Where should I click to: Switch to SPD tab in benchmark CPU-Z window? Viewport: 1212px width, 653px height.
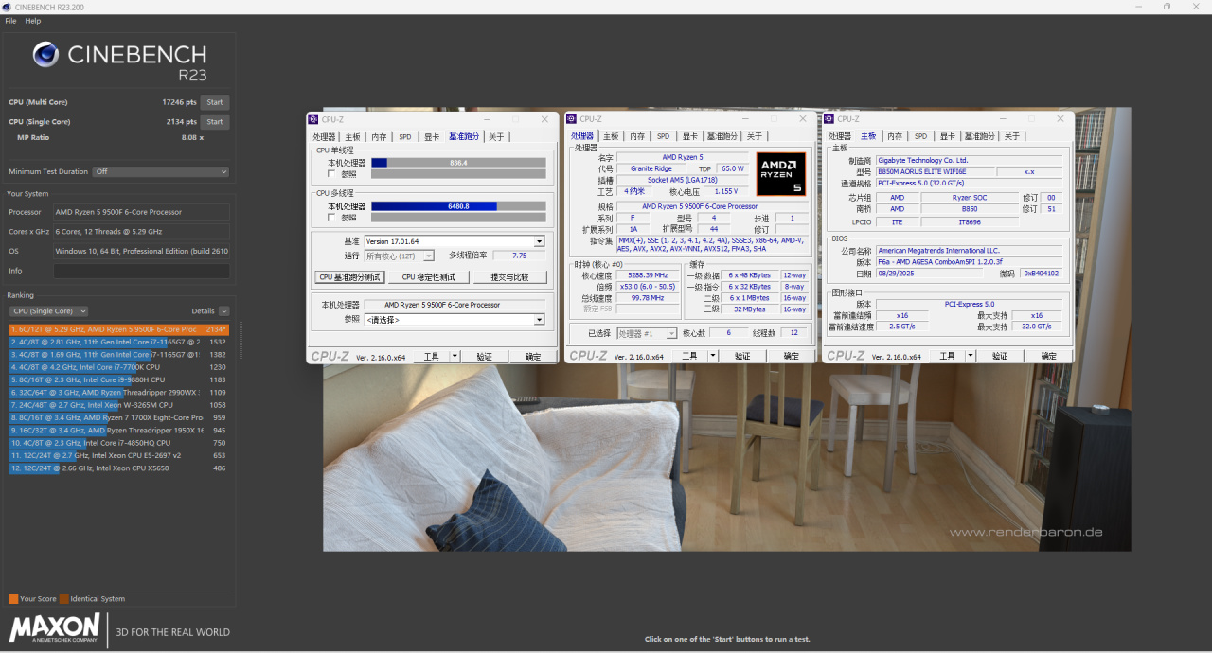[405, 137]
